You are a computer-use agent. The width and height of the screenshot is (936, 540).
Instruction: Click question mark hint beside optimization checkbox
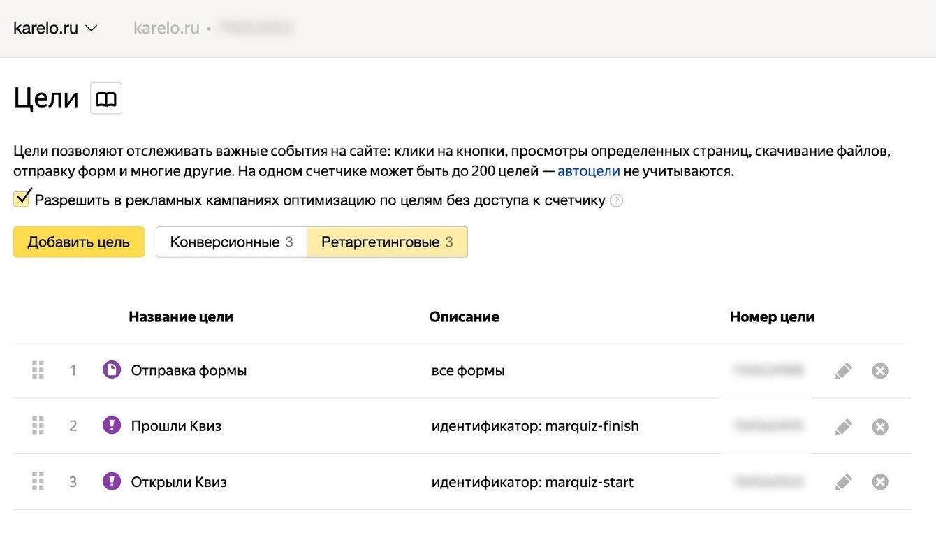click(x=616, y=201)
